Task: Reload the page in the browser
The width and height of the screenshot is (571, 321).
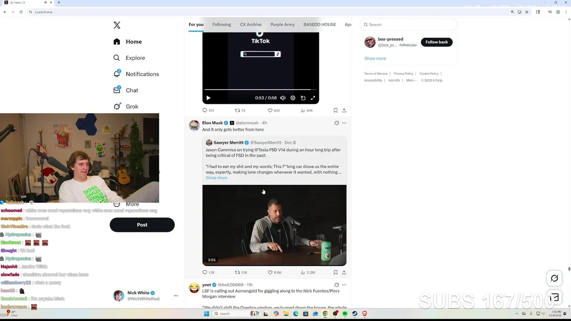Action: point(21,12)
